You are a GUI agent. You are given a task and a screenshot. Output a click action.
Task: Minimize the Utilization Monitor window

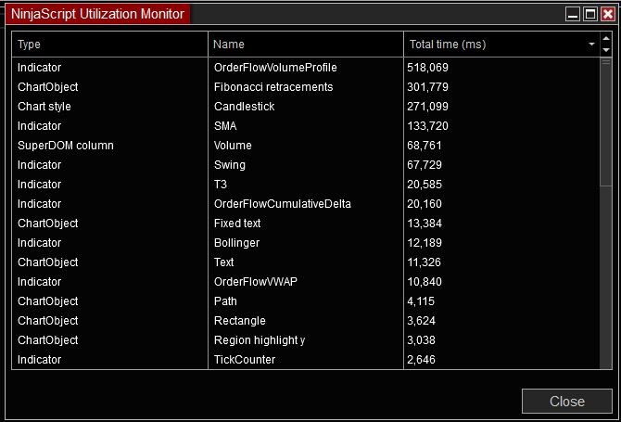click(572, 14)
